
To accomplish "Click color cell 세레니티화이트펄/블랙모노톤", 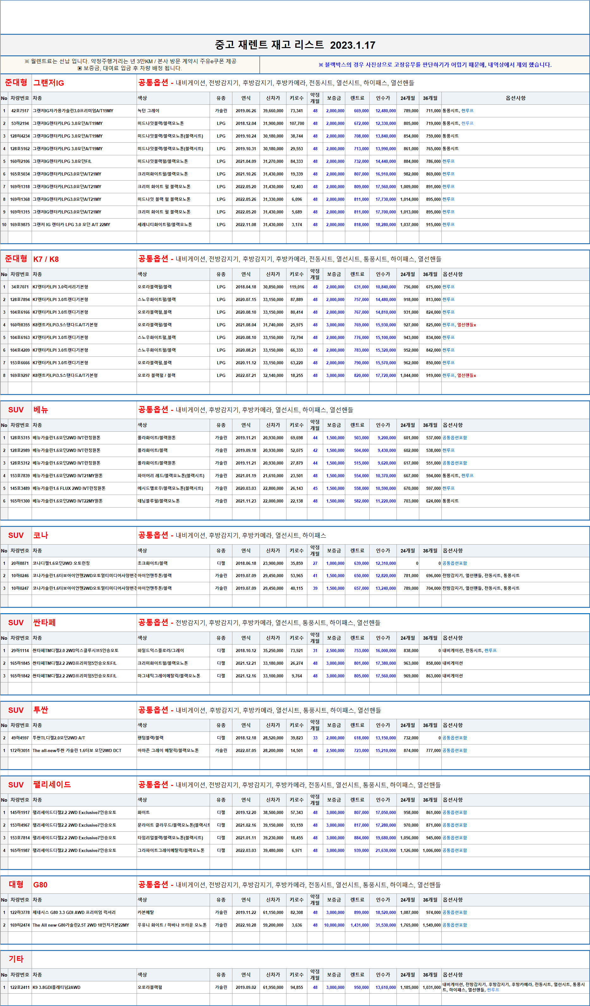I will 165,224.
